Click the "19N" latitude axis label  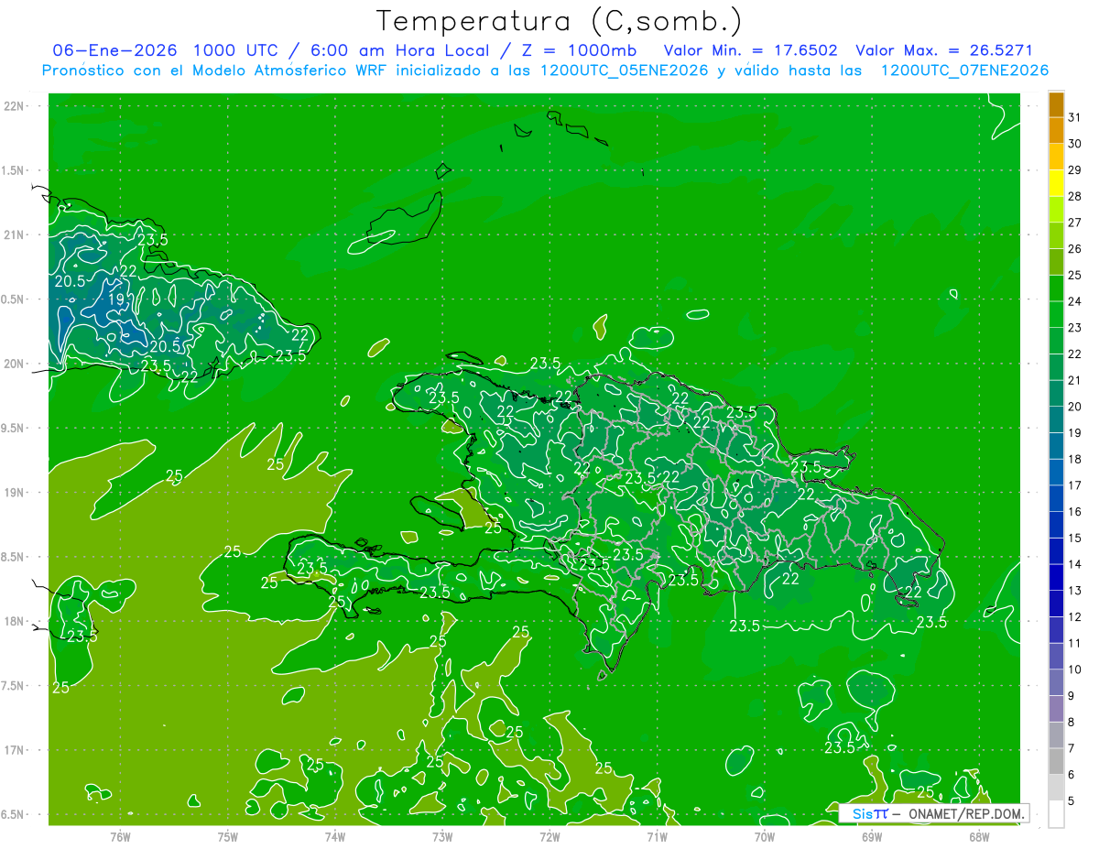[x=15, y=493]
